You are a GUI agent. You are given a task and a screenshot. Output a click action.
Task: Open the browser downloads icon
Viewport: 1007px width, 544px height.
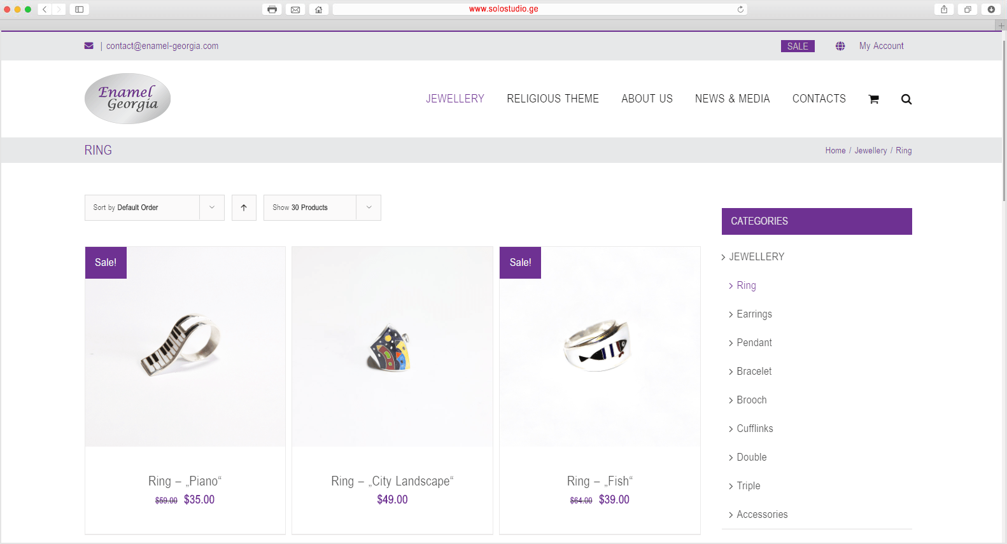coord(991,10)
